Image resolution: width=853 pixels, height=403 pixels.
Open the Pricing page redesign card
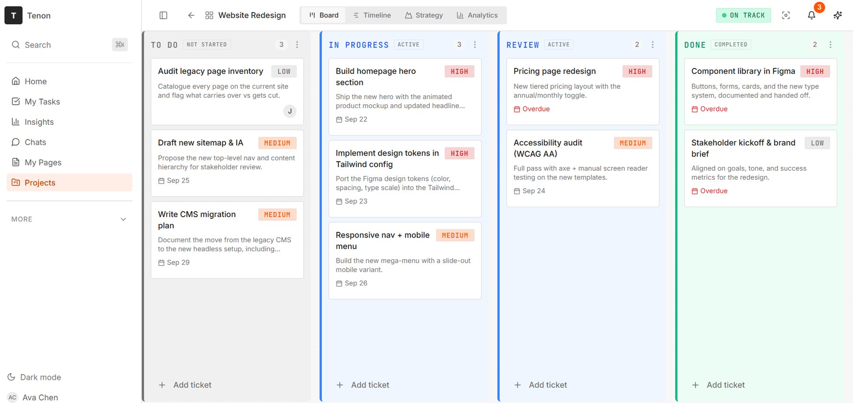[x=582, y=92]
